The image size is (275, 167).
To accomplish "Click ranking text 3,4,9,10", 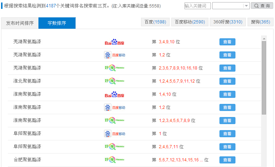I will (167, 42).
